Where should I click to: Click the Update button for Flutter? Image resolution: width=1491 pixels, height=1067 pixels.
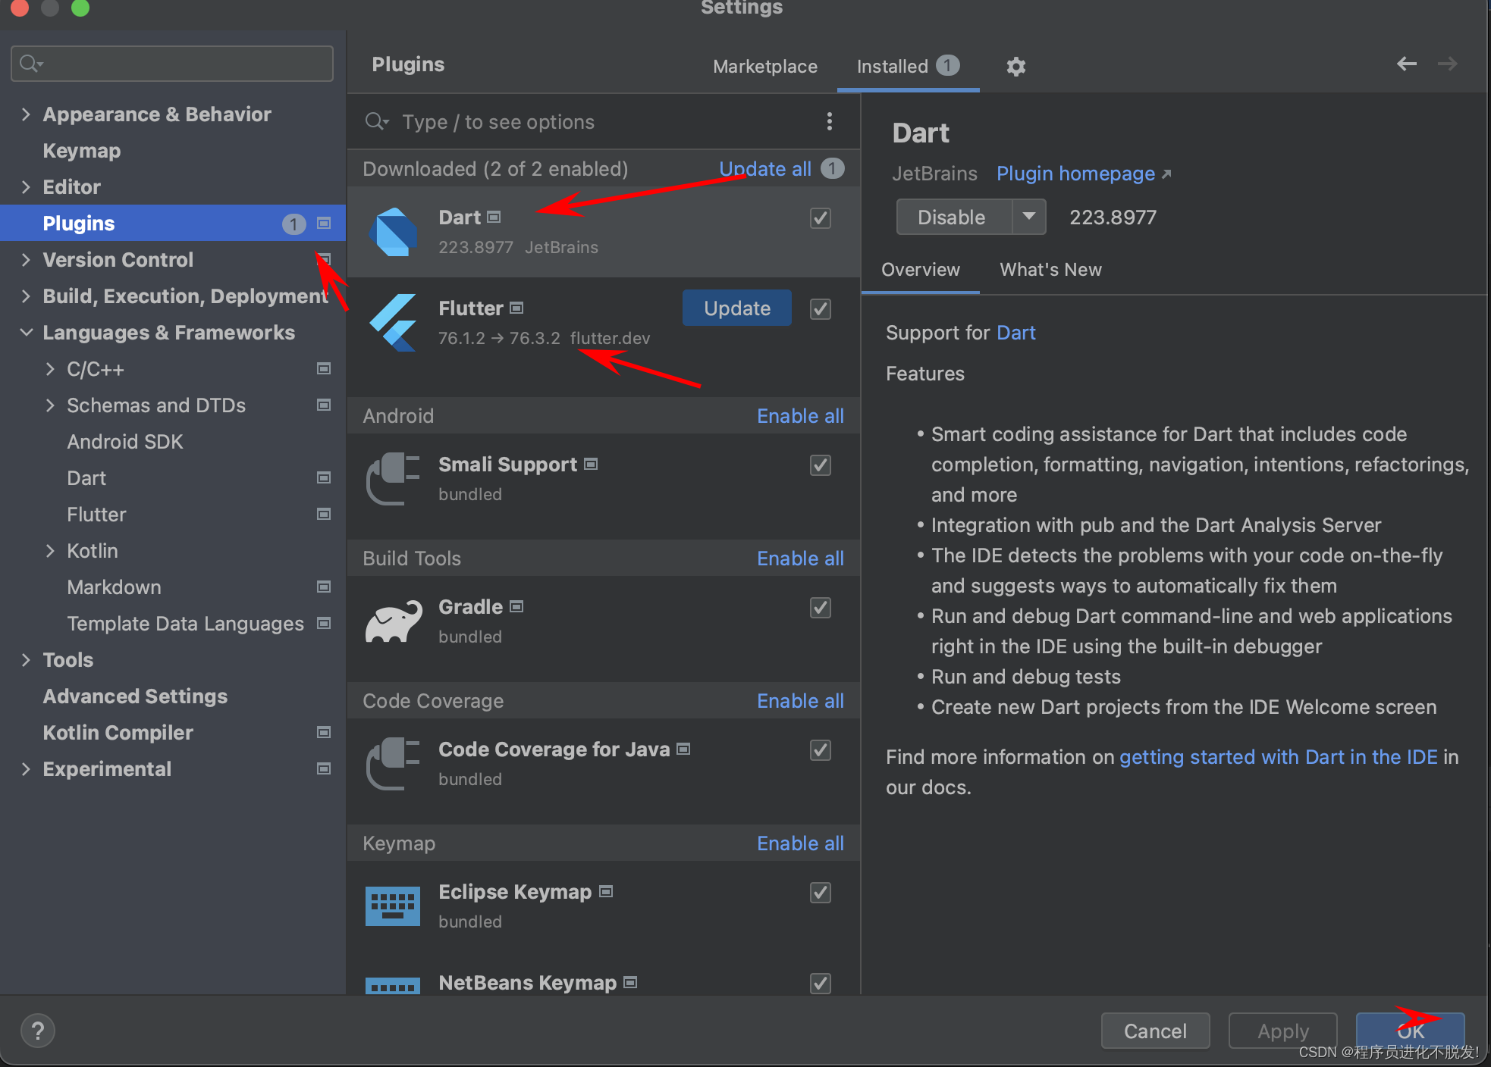736,308
